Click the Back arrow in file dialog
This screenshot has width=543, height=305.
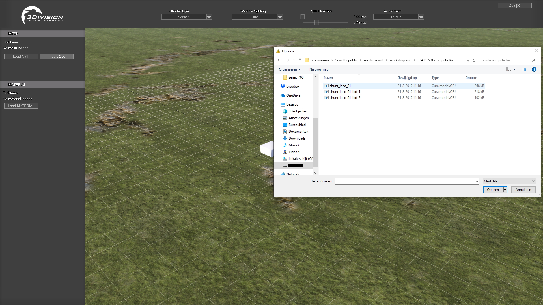pos(279,60)
